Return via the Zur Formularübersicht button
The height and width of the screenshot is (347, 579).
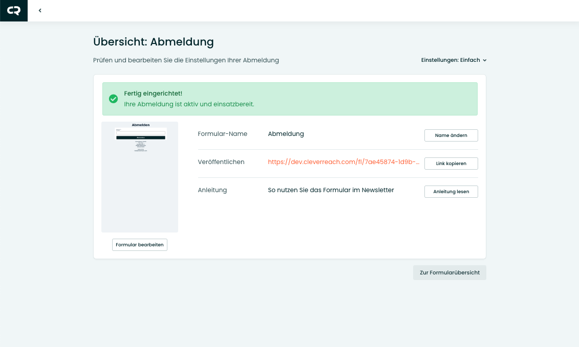point(449,273)
